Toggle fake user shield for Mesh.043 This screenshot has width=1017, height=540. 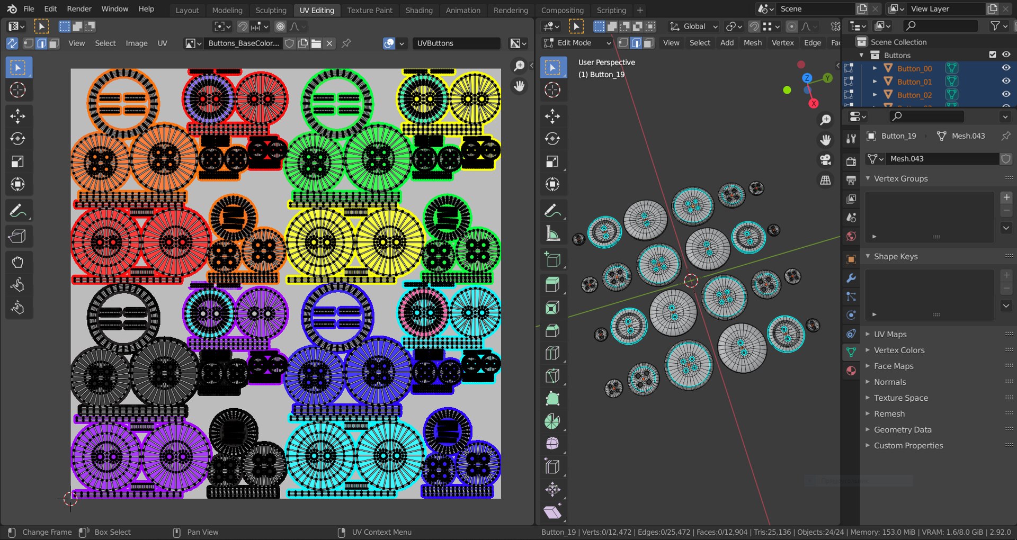1005,159
